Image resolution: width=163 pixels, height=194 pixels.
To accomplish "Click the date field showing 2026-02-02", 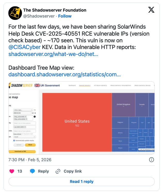I will pos(22,113).
